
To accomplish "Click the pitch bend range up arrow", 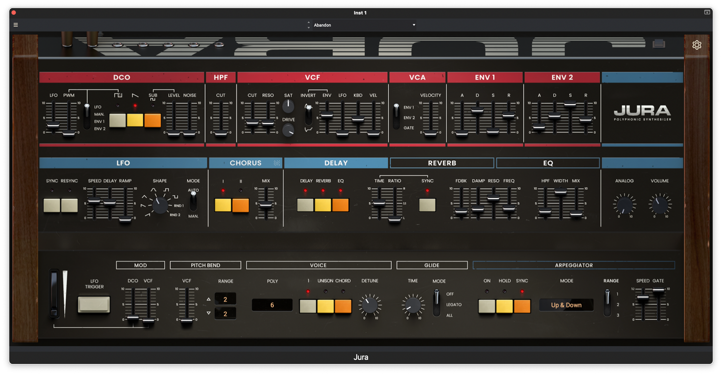I will 208,299.
